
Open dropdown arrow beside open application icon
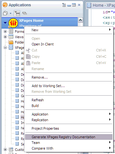10,13
